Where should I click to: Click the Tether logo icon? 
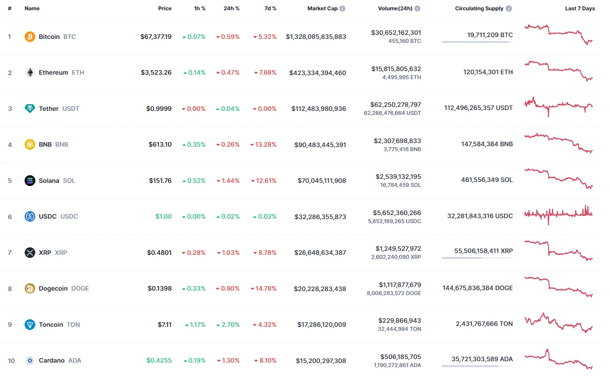pyautogui.click(x=30, y=109)
